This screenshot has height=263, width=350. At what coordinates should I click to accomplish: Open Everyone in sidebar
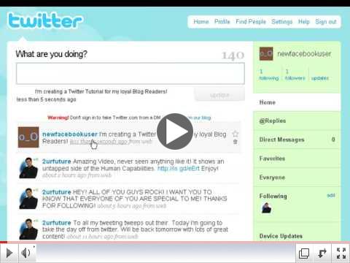coord(297,178)
